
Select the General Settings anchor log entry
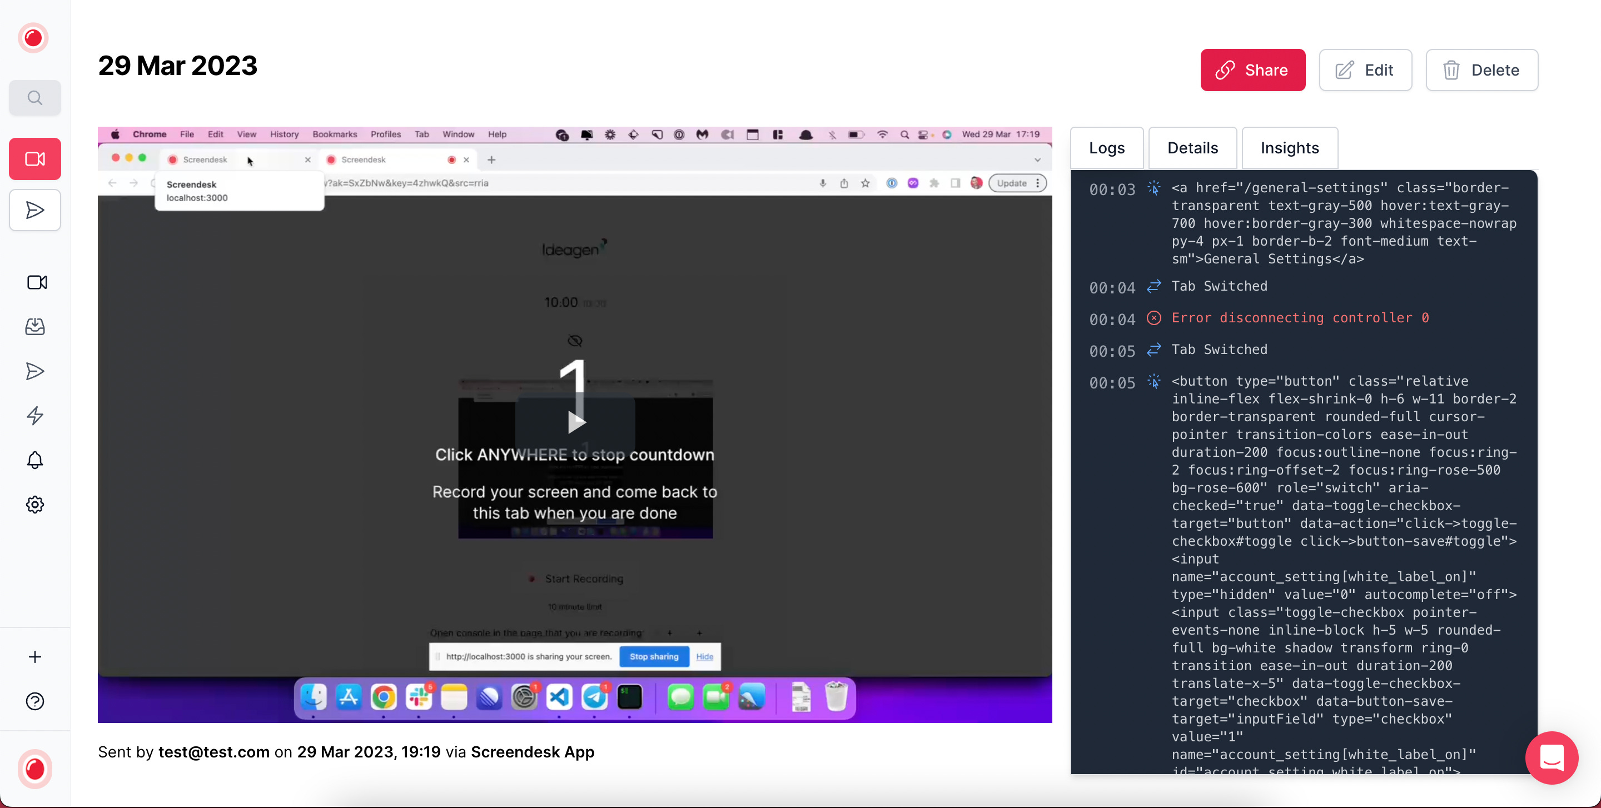[1344, 223]
